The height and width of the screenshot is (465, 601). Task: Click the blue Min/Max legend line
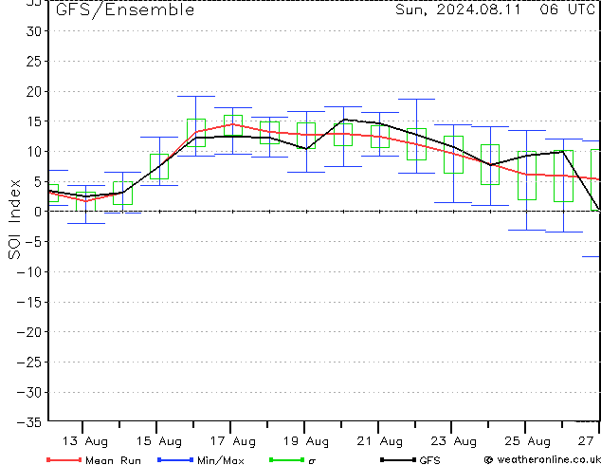(175, 459)
